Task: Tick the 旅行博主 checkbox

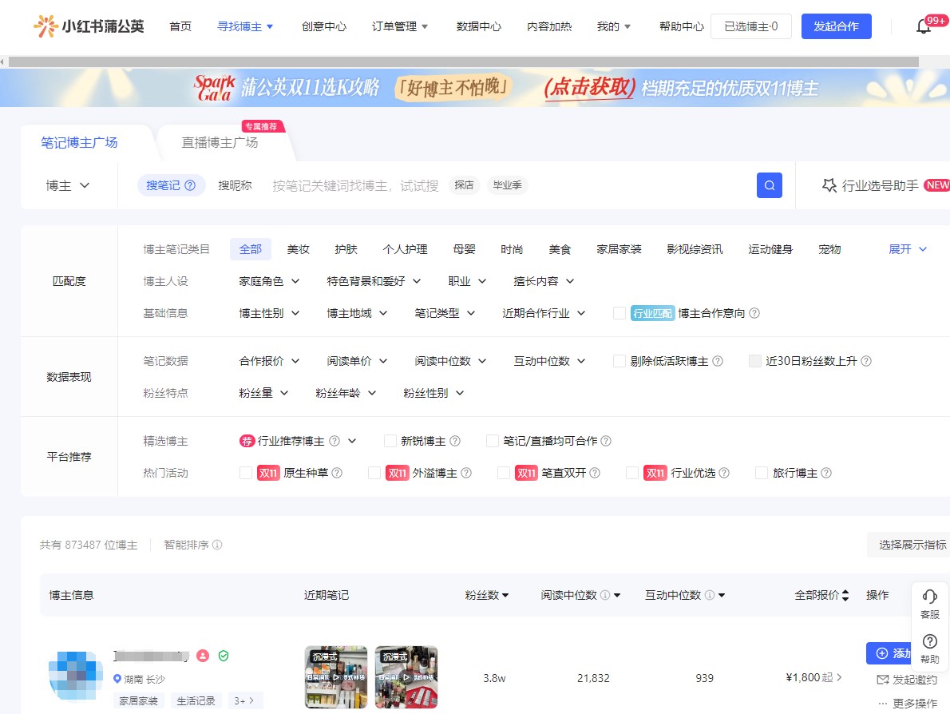Action: [x=762, y=473]
